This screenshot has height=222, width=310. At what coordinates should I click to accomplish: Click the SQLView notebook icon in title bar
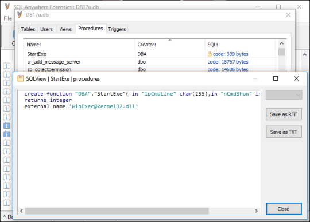tap(20, 78)
